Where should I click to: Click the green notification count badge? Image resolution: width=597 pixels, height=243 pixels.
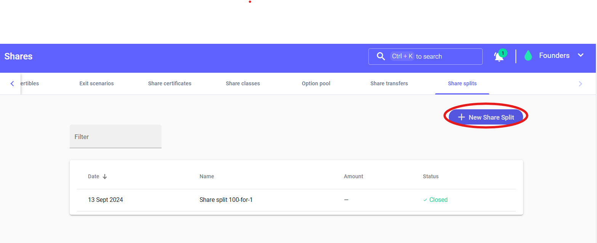503,53
